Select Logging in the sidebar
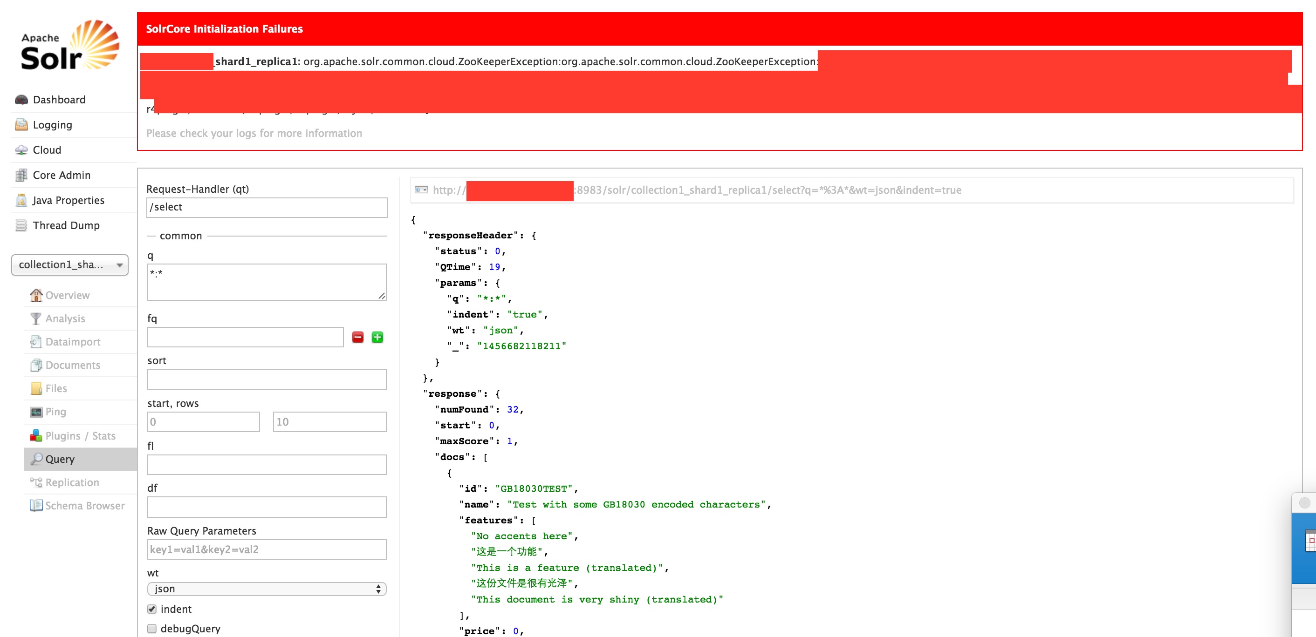 click(x=53, y=124)
